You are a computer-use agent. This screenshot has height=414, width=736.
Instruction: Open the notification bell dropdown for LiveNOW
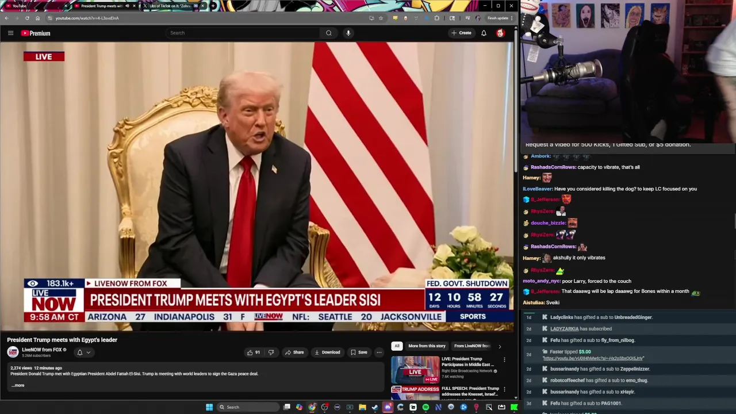coord(83,352)
